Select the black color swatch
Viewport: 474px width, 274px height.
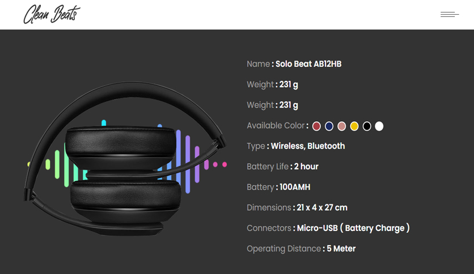[x=367, y=126]
